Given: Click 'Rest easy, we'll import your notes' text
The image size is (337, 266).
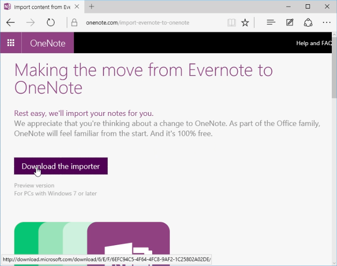Looking at the screenshot, I should 84,114.
